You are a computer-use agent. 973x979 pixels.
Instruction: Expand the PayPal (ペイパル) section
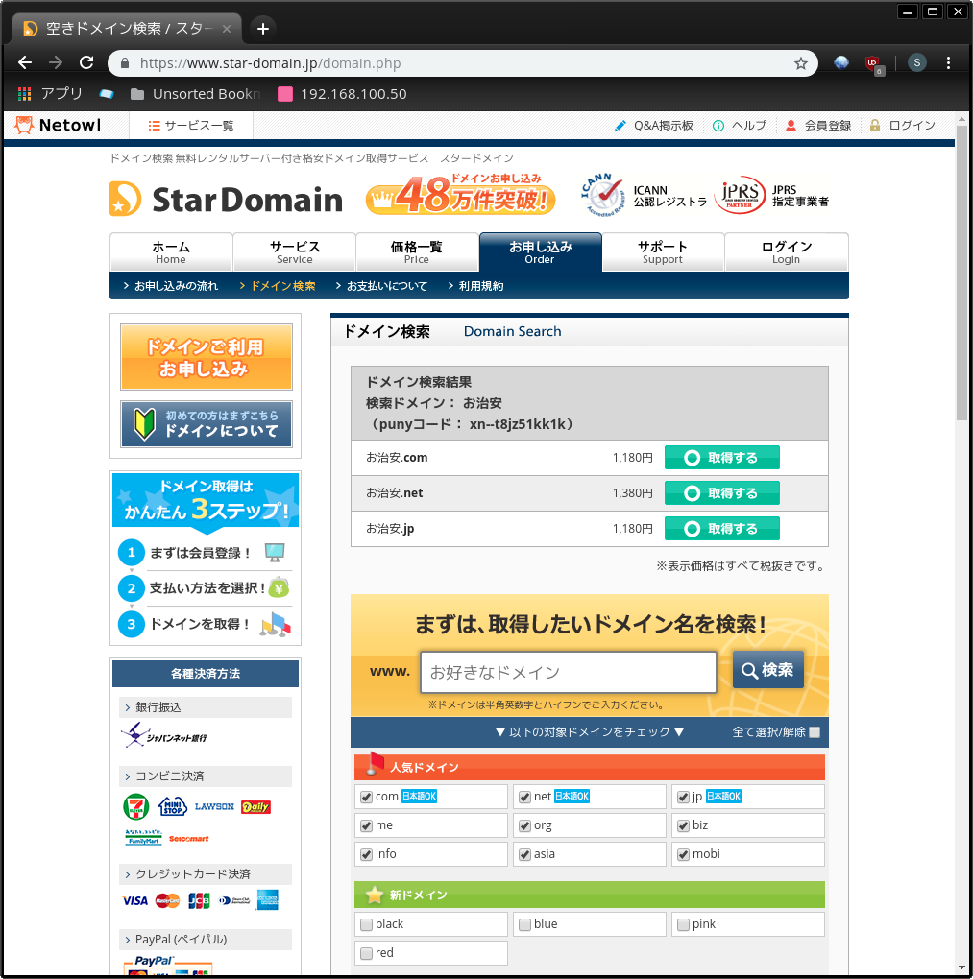click(206, 941)
